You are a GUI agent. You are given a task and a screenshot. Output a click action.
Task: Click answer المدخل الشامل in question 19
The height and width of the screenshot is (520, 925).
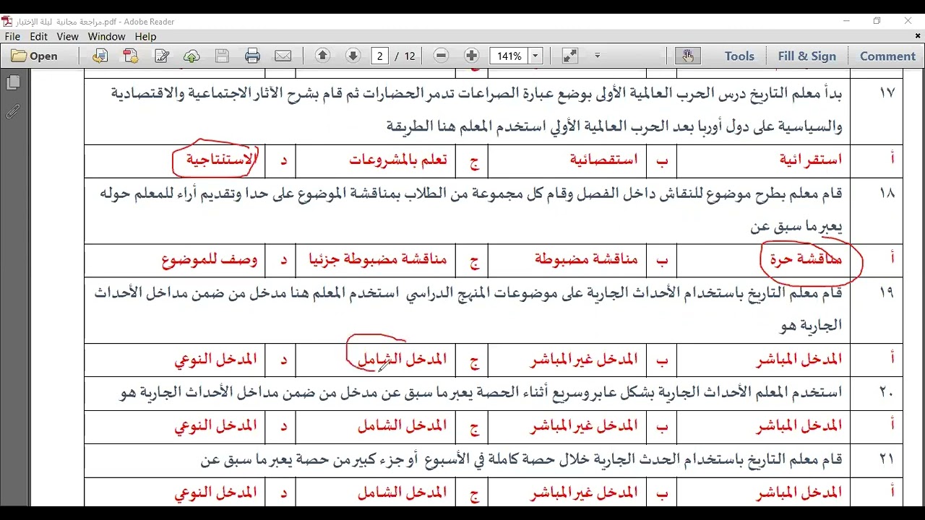(403, 359)
